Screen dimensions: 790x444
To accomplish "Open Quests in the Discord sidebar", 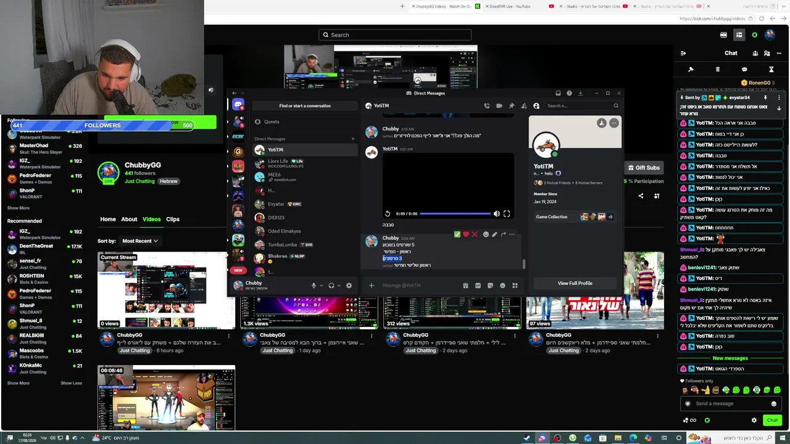I will (x=305, y=122).
